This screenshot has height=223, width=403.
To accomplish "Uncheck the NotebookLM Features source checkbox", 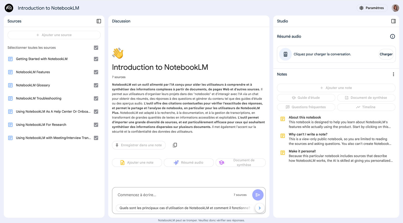I will pyautogui.click(x=96, y=72).
